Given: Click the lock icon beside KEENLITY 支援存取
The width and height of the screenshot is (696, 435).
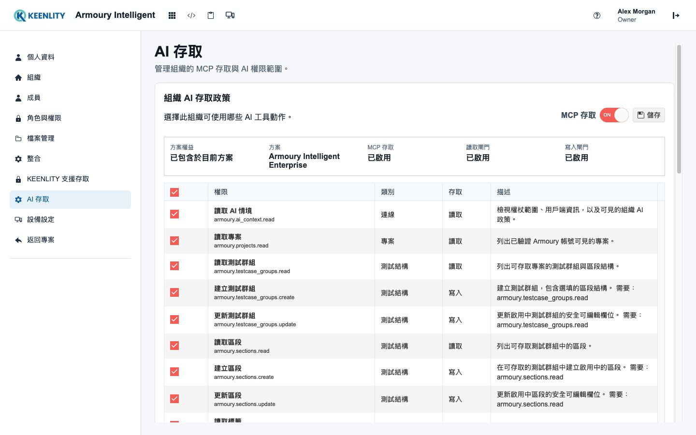Looking at the screenshot, I should [x=18, y=179].
